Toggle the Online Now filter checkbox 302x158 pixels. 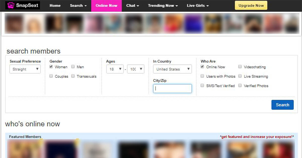point(202,67)
